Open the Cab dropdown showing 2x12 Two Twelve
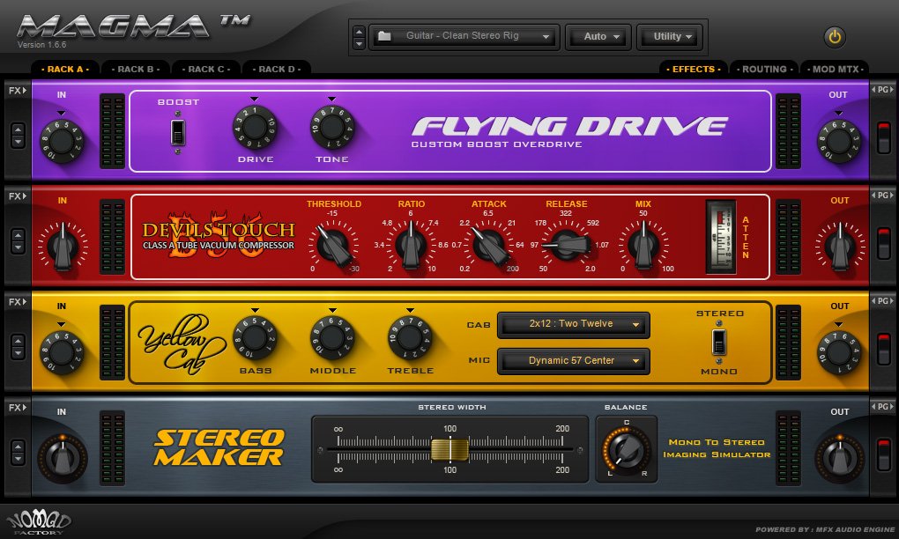The width and height of the screenshot is (899, 539). click(x=573, y=325)
